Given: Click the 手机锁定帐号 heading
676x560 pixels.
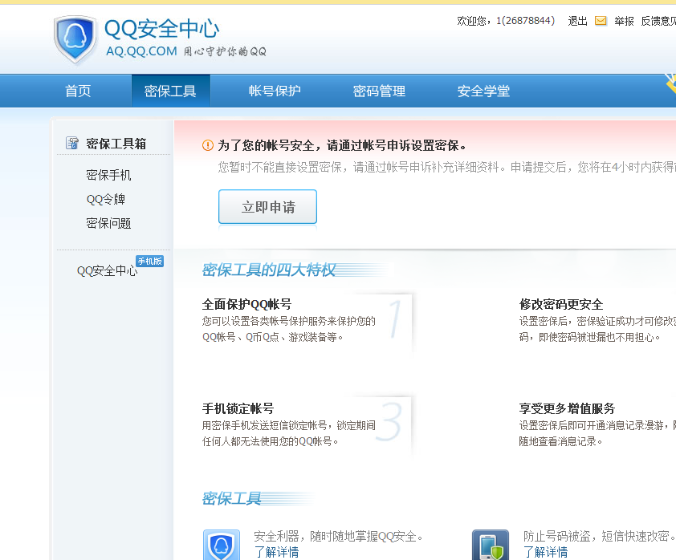Looking at the screenshot, I should (238, 408).
